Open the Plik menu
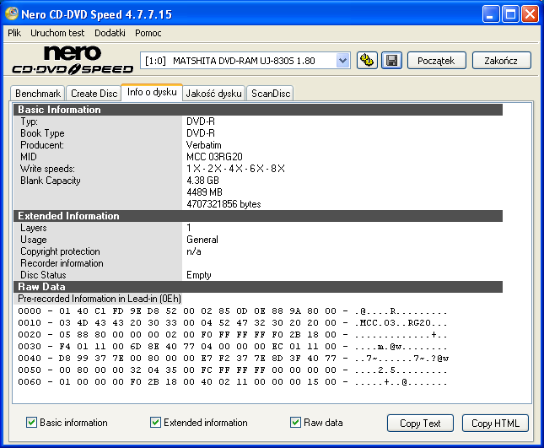The height and width of the screenshot is (448, 544). tap(14, 33)
